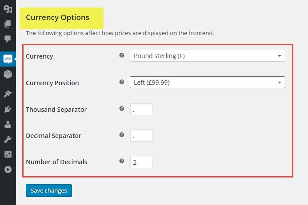Click the Save changes button
The height and width of the screenshot is (205, 308).
point(49,190)
